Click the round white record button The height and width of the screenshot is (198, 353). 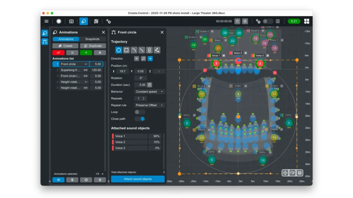click(59, 21)
